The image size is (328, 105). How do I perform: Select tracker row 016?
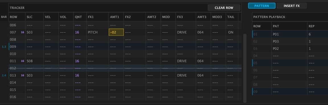[125, 97]
